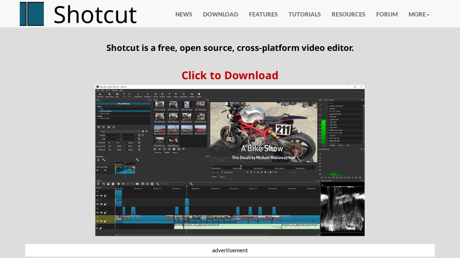Image resolution: width=460 pixels, height=258 pixels.
Task: Click the add filter plus button
Action: coord(99,127)
